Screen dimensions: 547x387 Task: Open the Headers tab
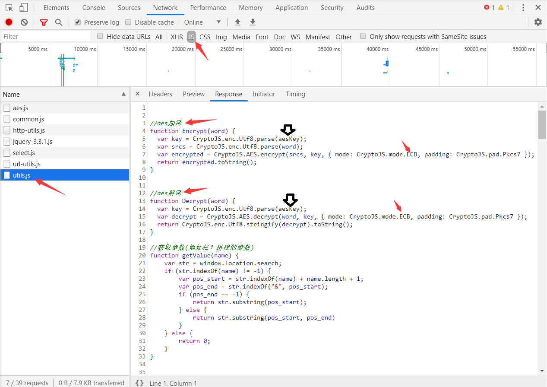[x=160, y=94]
